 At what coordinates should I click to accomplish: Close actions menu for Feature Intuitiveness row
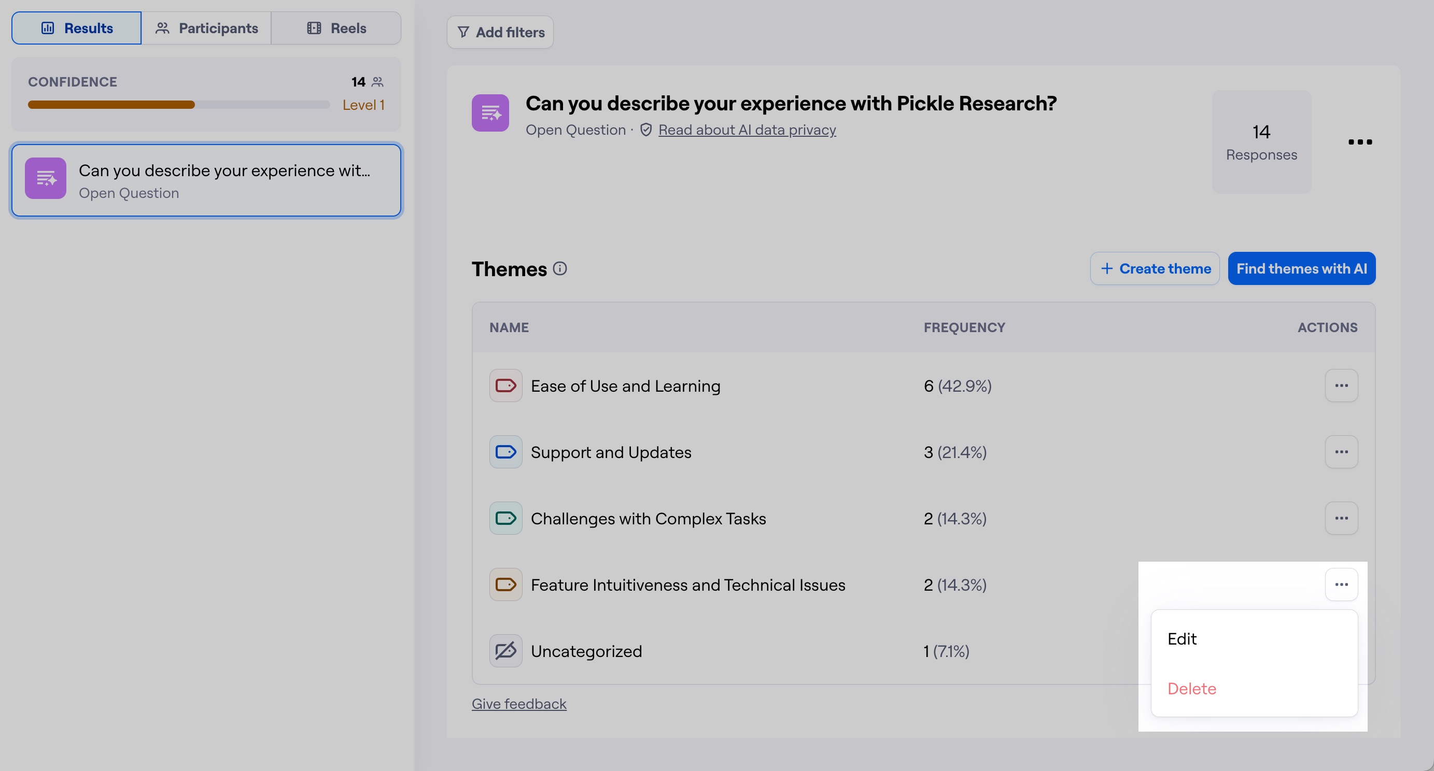(x=1342, y=584)
